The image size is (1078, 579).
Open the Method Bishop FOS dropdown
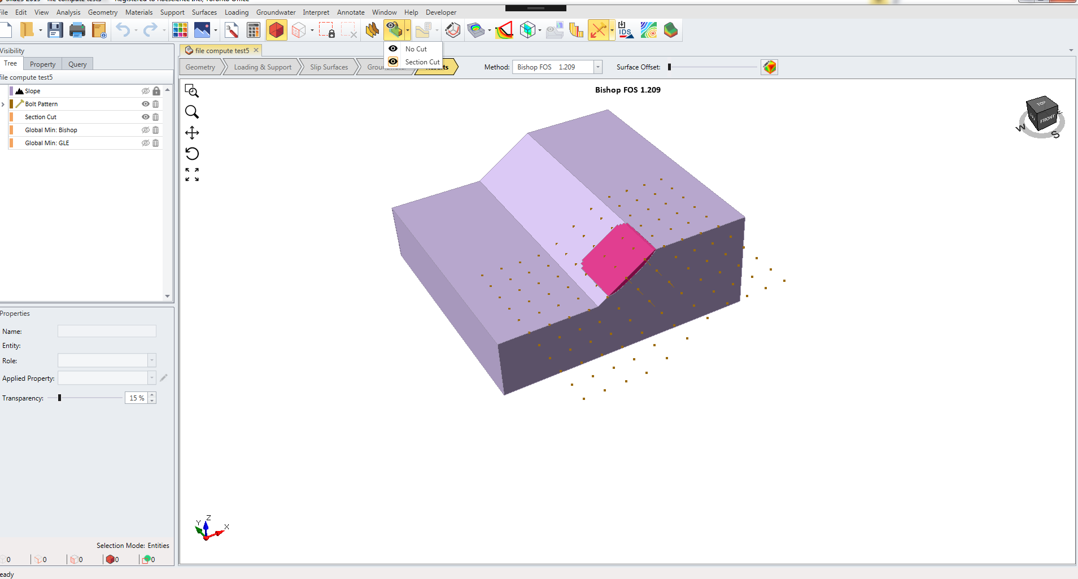597,67
